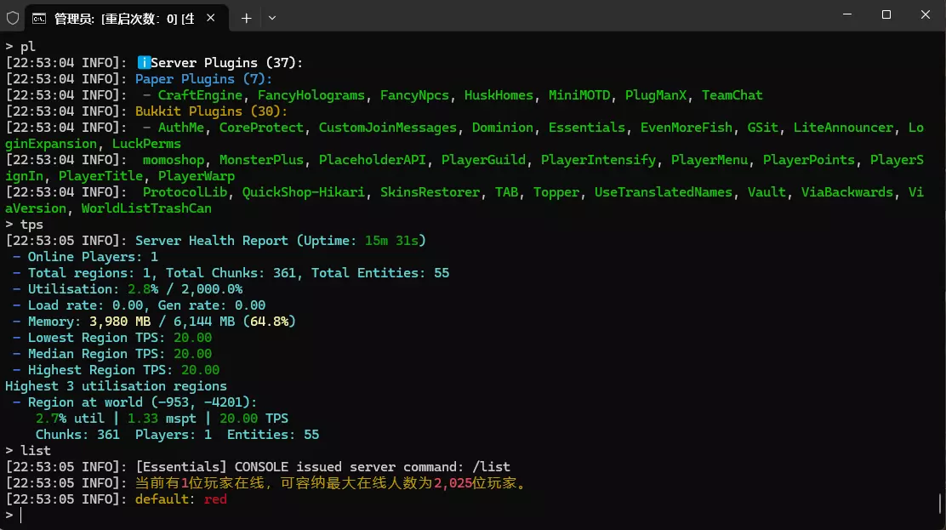
Task: Click the PlayerGuild plugin name
Action: 483,160
